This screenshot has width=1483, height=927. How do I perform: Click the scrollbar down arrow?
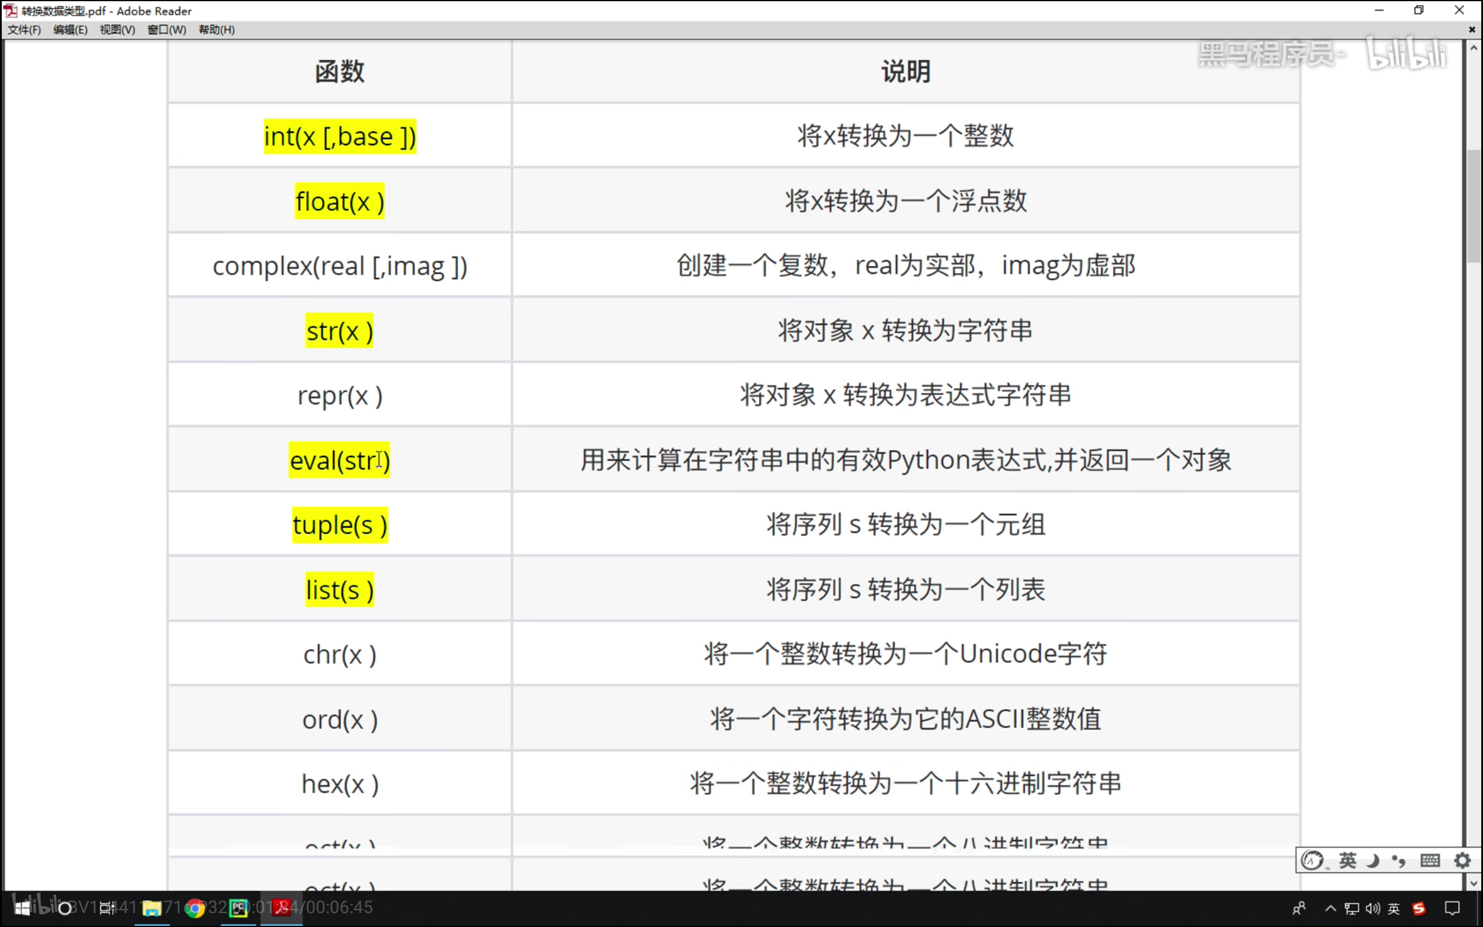coord(1474,884)
